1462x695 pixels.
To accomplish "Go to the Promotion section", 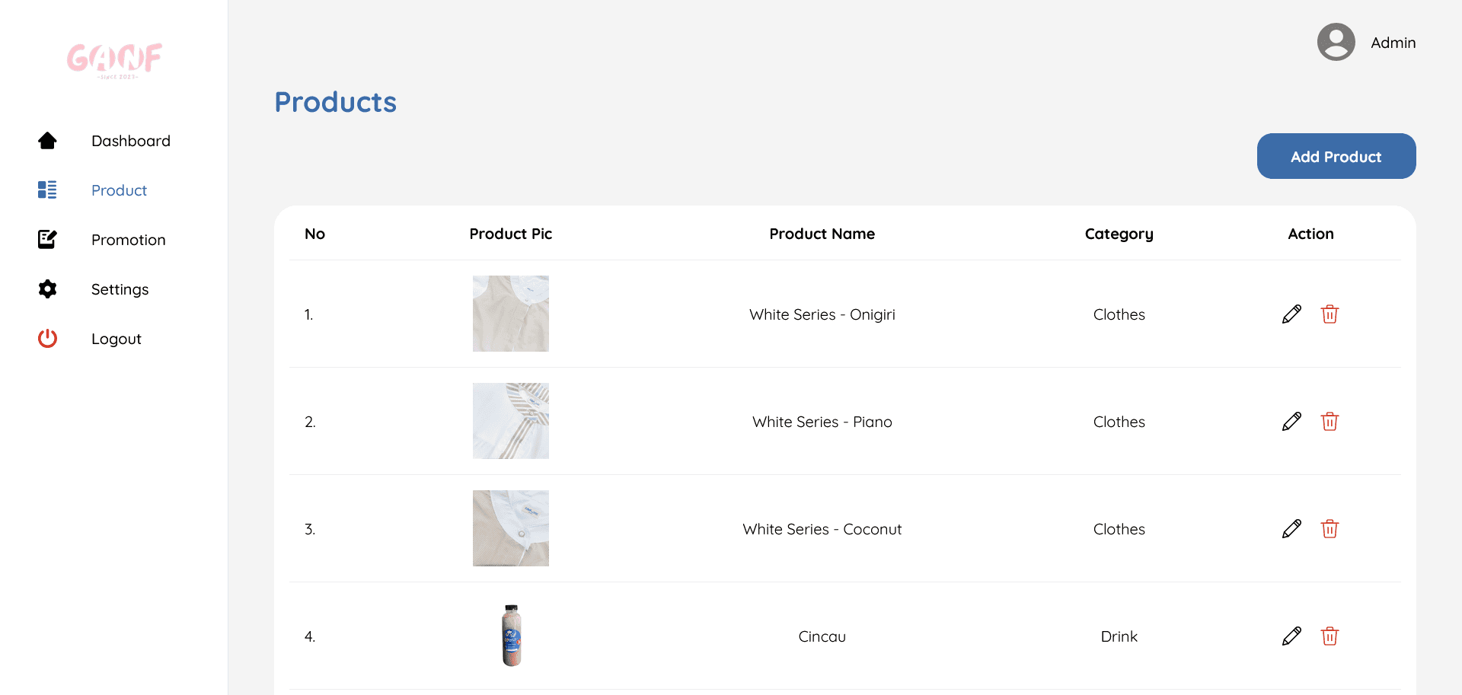I will [x=128, y=240].
